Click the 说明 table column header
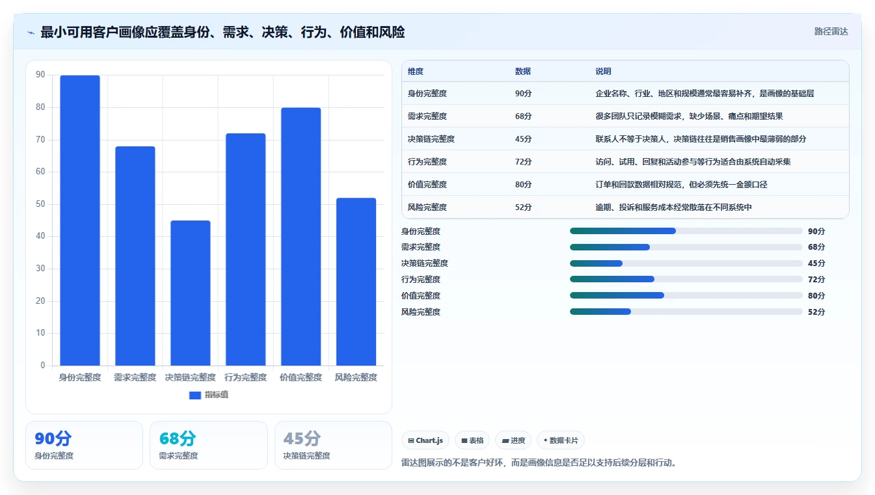 tap(603, 72)
